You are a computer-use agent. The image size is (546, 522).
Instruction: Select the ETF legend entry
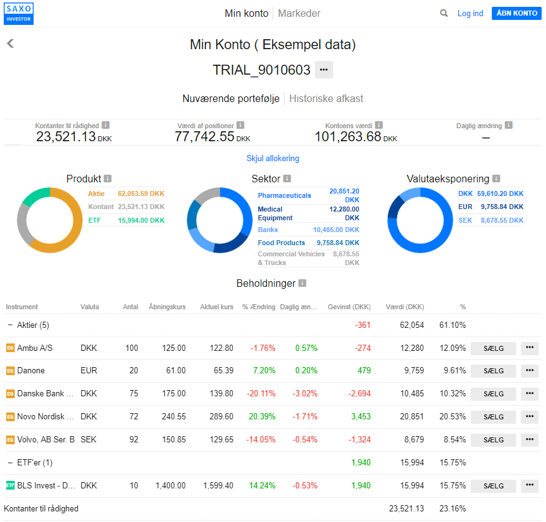126,220
